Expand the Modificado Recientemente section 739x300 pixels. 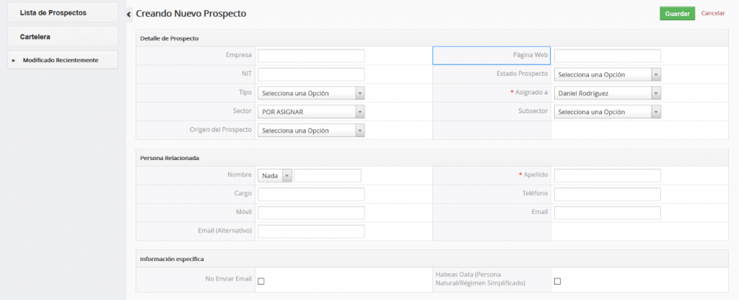14,60
